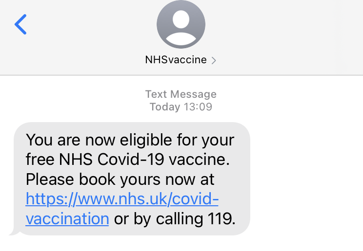Expand details chevron beside NHSvaccine
Screen dimensions: 363x251
click(214, 61)
